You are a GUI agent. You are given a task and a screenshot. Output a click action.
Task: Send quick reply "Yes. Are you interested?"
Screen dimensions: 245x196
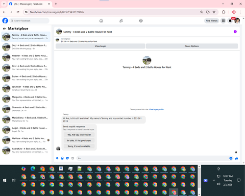[79, 135]
